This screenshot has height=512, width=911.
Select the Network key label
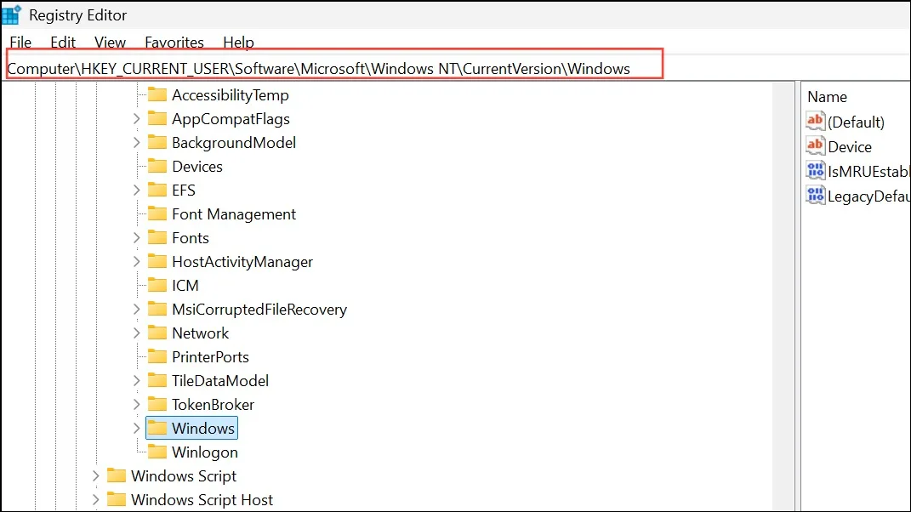201,333
